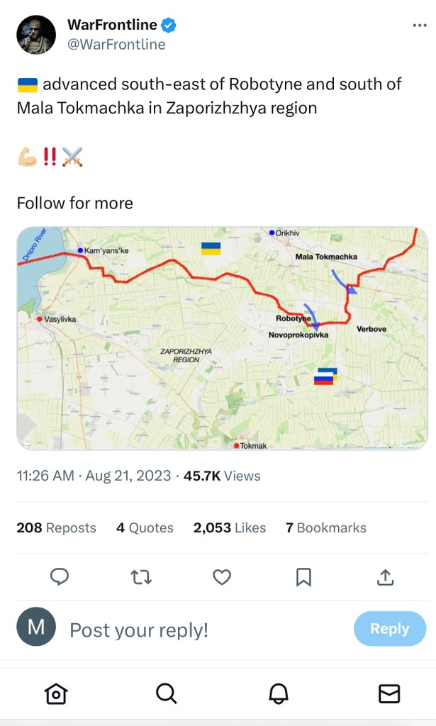Tap the repost arrows icon
This screenshot has height=726, width=436.
(x=141, y=577)
